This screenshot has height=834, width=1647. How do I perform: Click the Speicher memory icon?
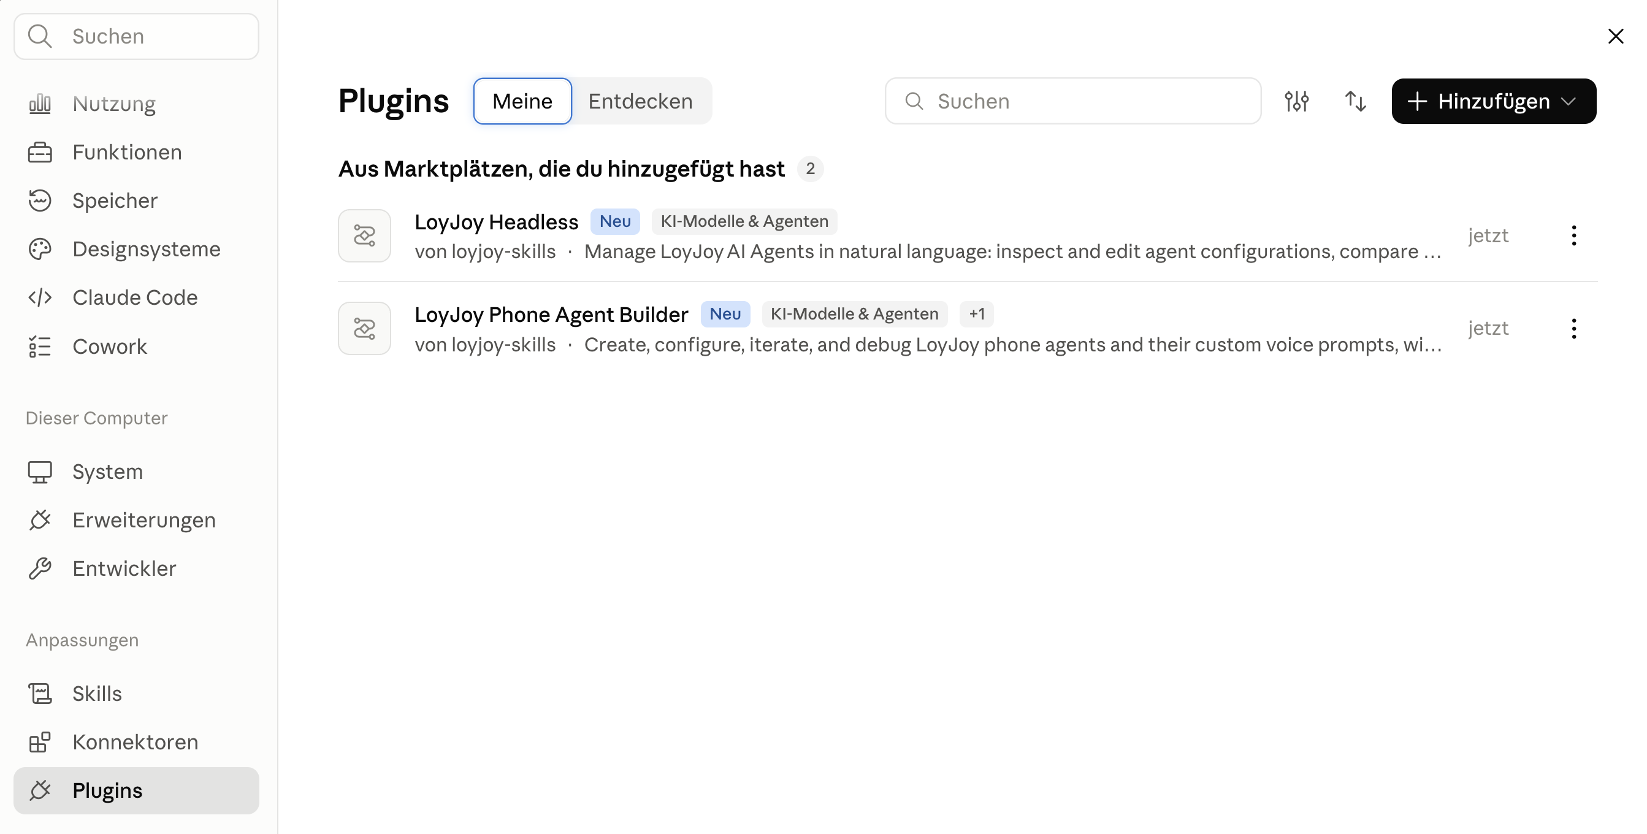40,201
